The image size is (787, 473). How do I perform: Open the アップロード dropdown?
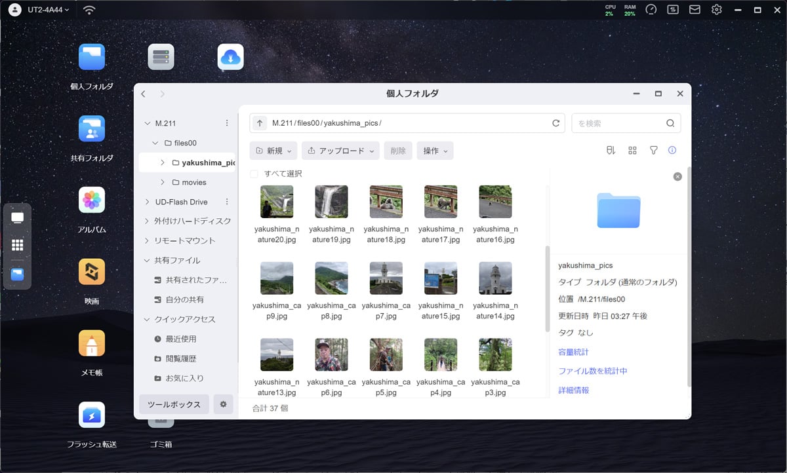point(340,151)
